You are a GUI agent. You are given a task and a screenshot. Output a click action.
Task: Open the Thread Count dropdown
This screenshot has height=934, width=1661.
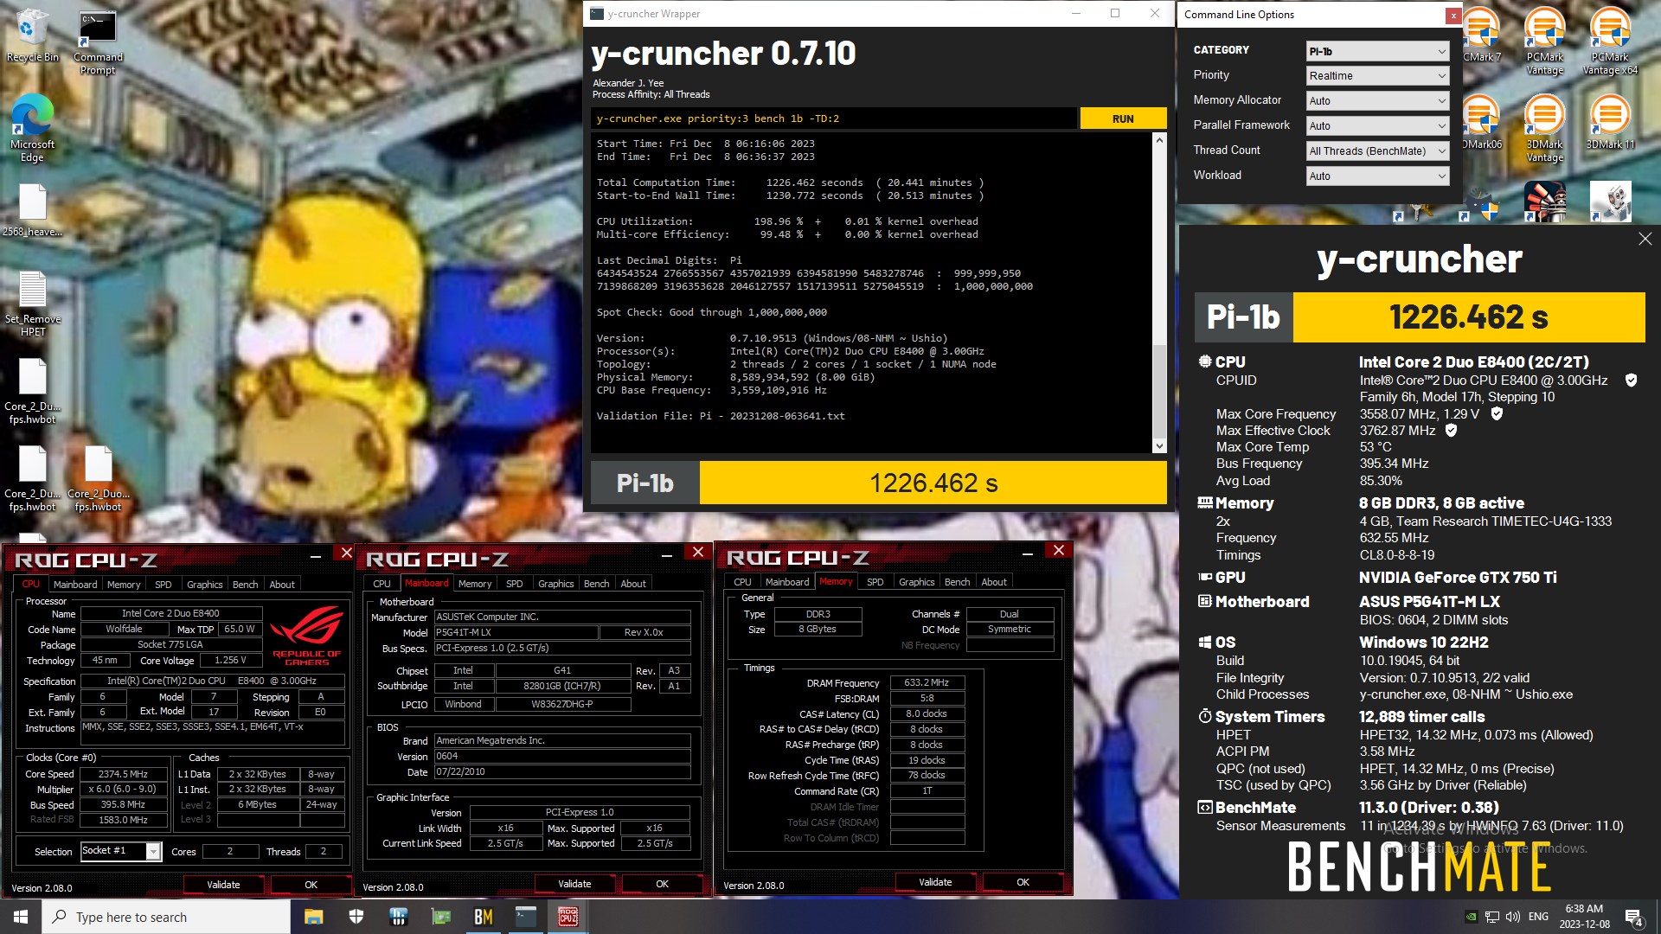1377,151
